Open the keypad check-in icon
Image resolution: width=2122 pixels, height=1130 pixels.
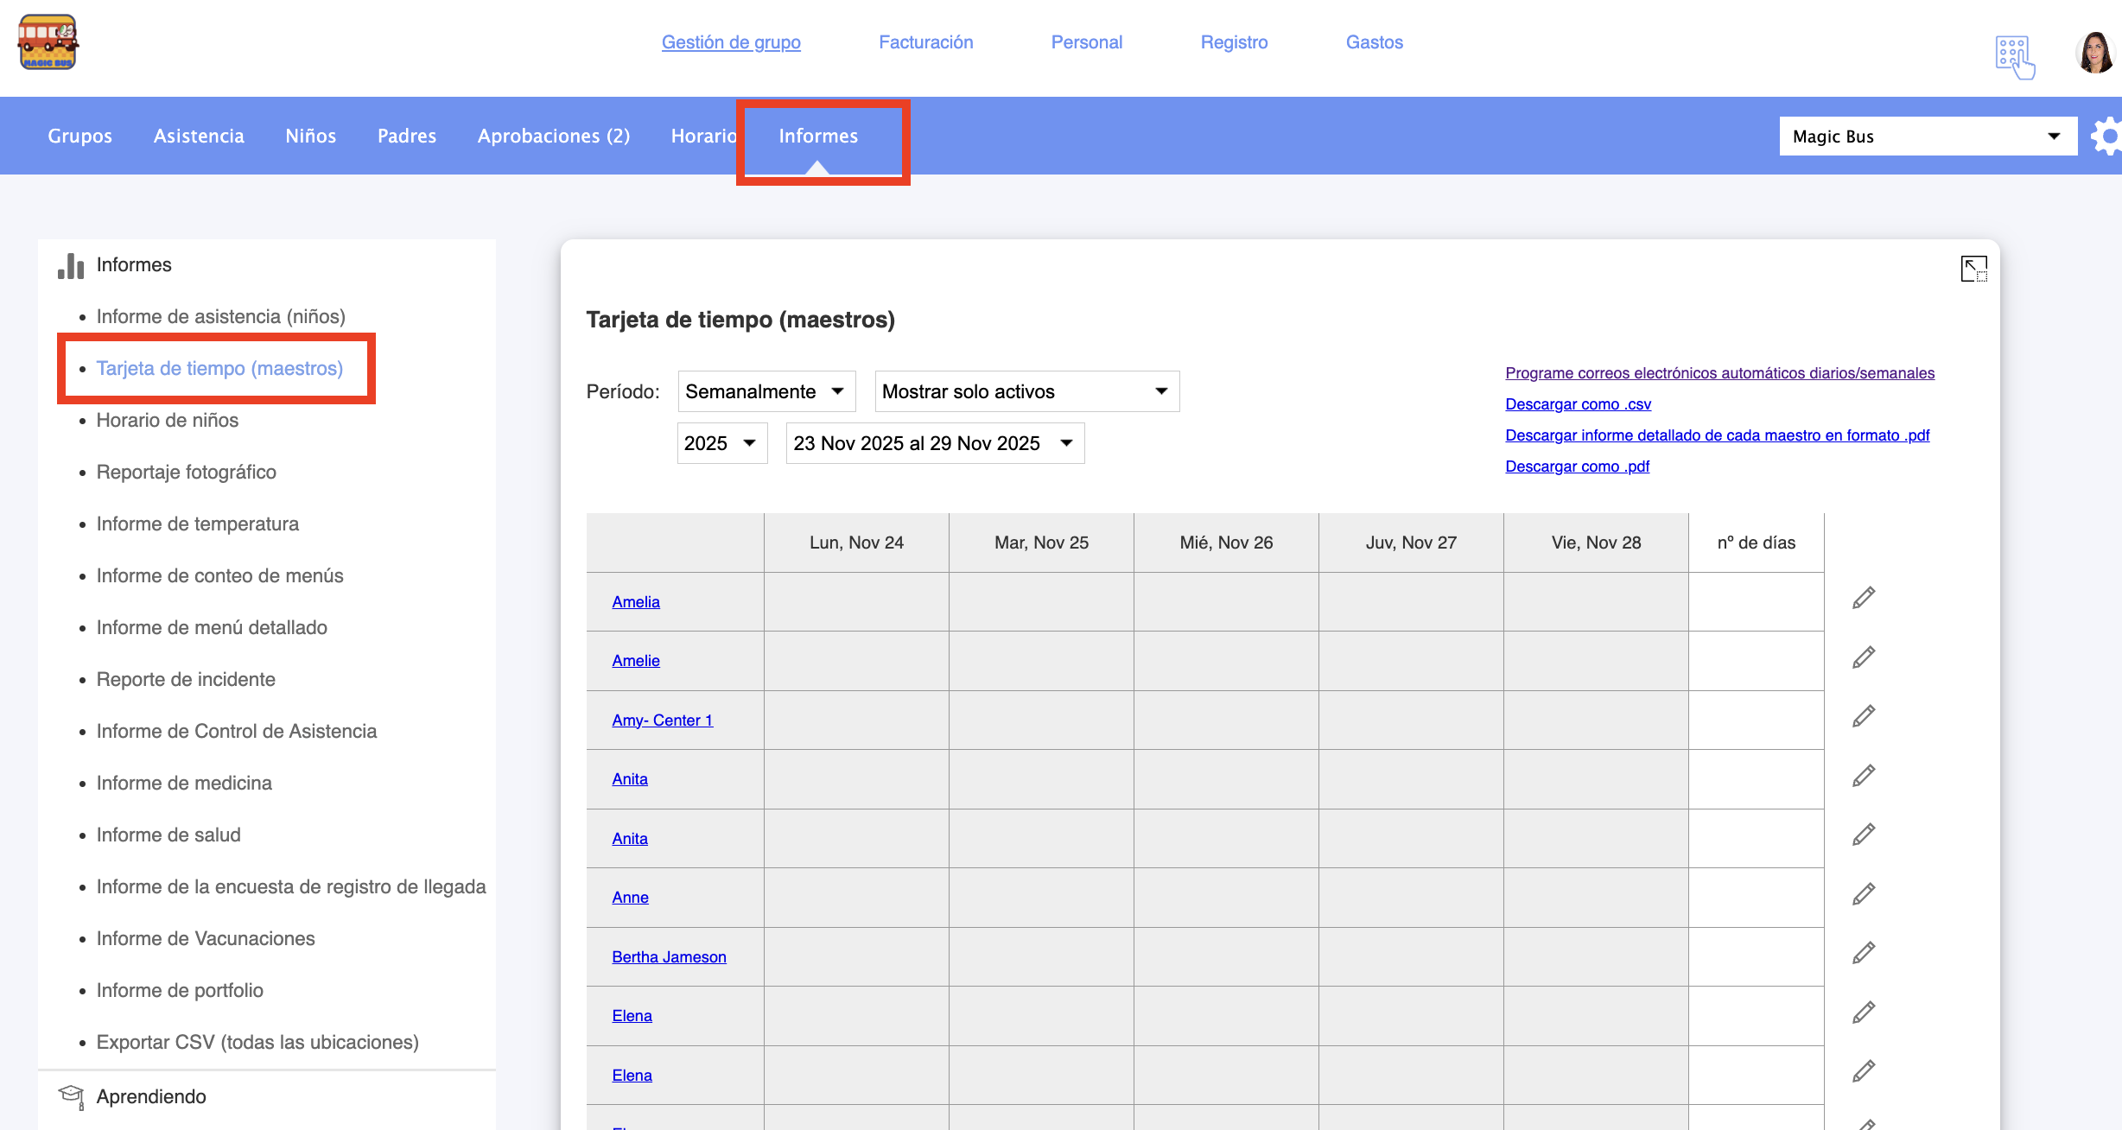pos(2014,57)
